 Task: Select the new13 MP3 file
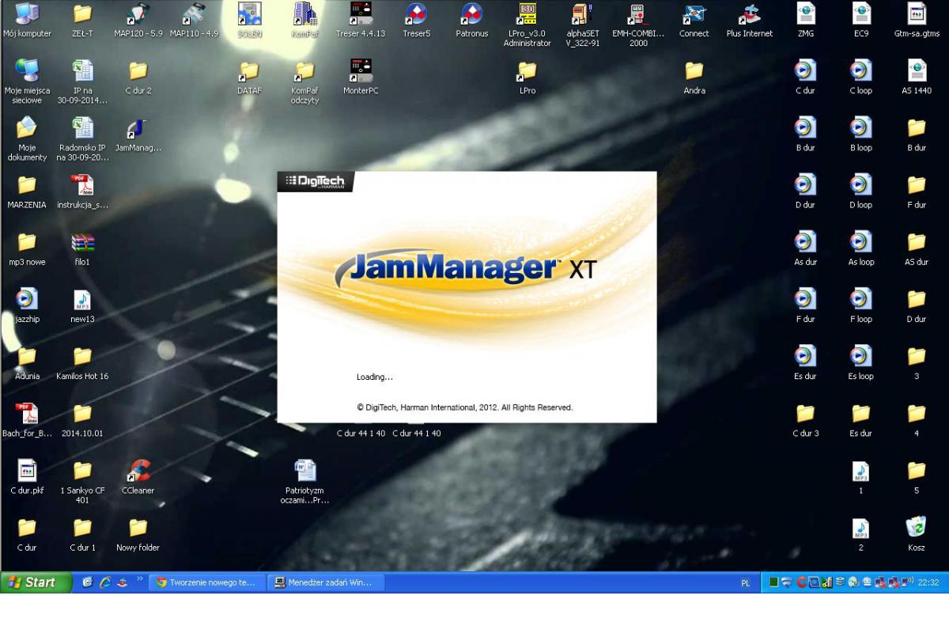[82, 306]
